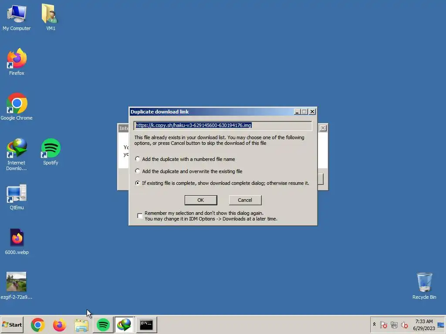The image size is (446, 334).
Task: Select the Spotify desktop shortcut
Action: pyautogui.click(x=51, y=152)
